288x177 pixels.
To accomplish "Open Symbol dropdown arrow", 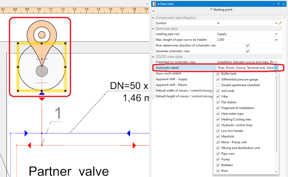I will point(276,23).
